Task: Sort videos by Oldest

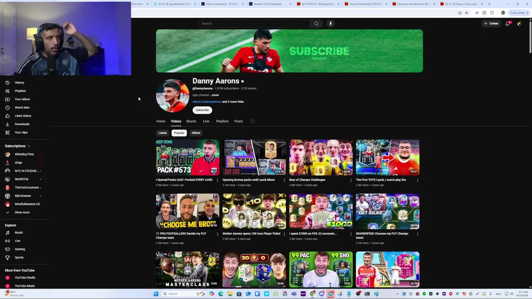Action: point(196,133)
